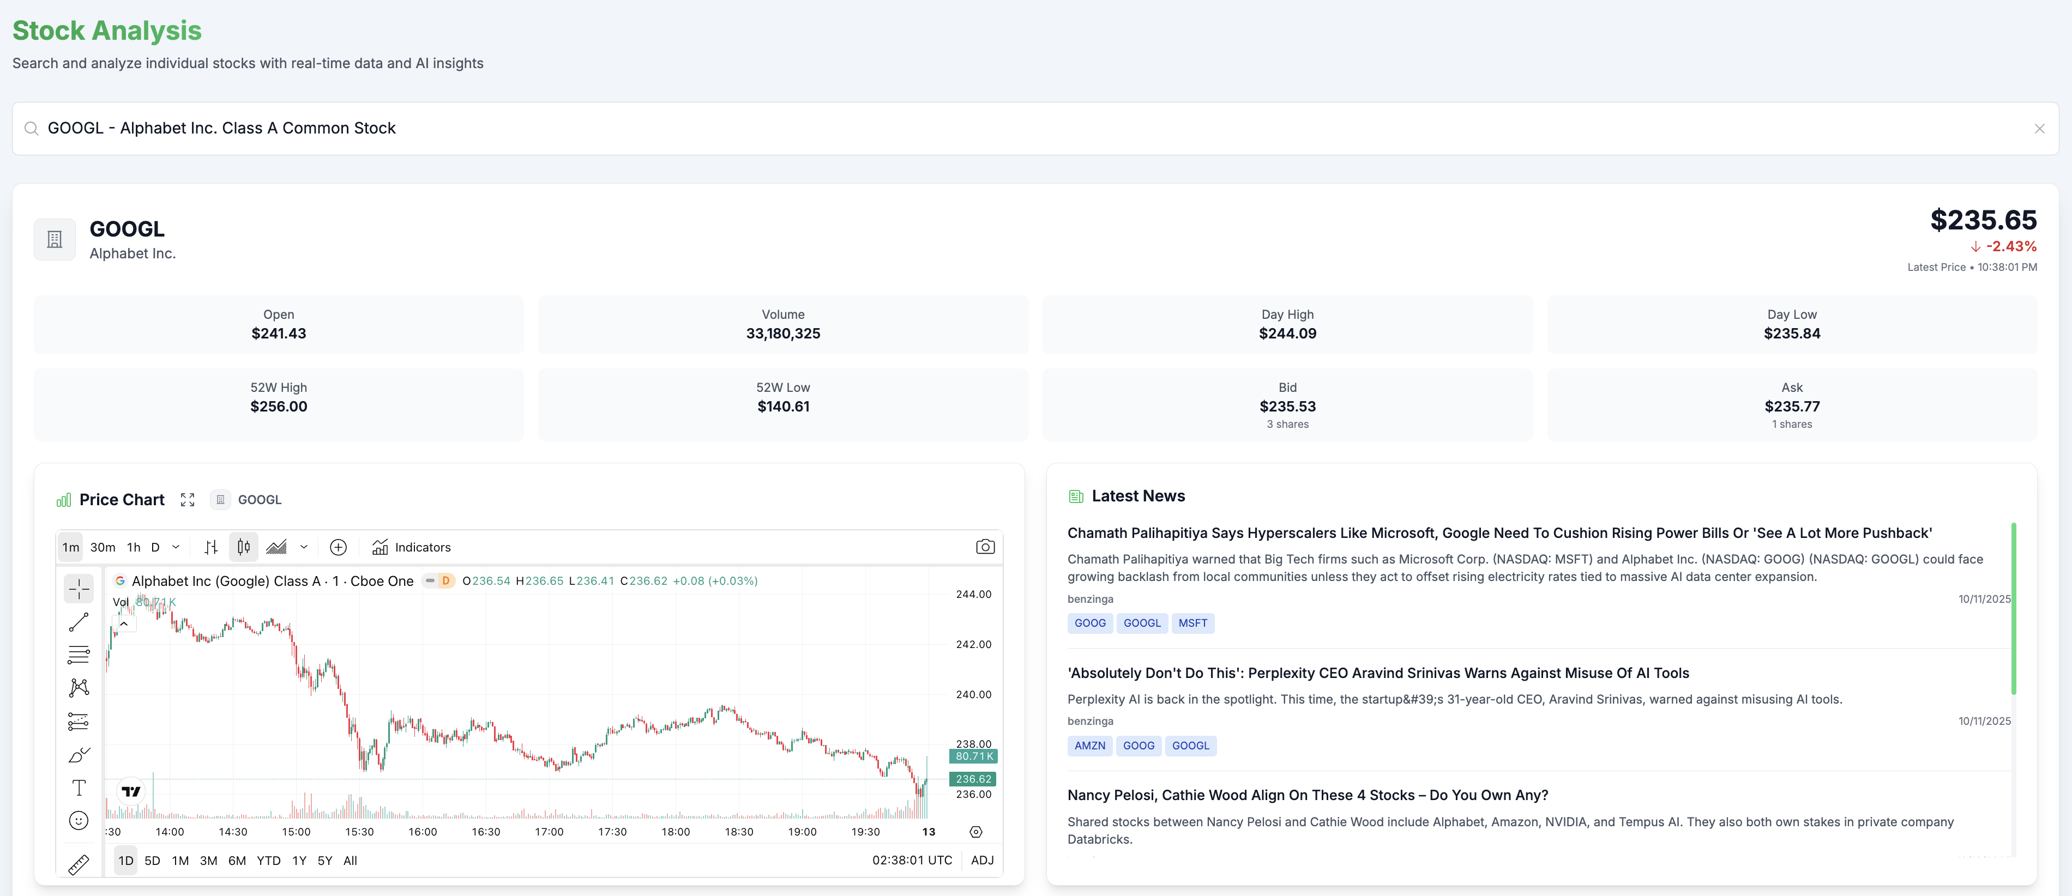2072x896 pixels.
Task: Click the 80.71 K volume axis label
Action: tap(973, 756)
